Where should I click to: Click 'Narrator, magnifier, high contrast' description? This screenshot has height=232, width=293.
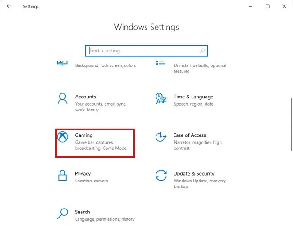pyautogui.click(x=198, y=145)
